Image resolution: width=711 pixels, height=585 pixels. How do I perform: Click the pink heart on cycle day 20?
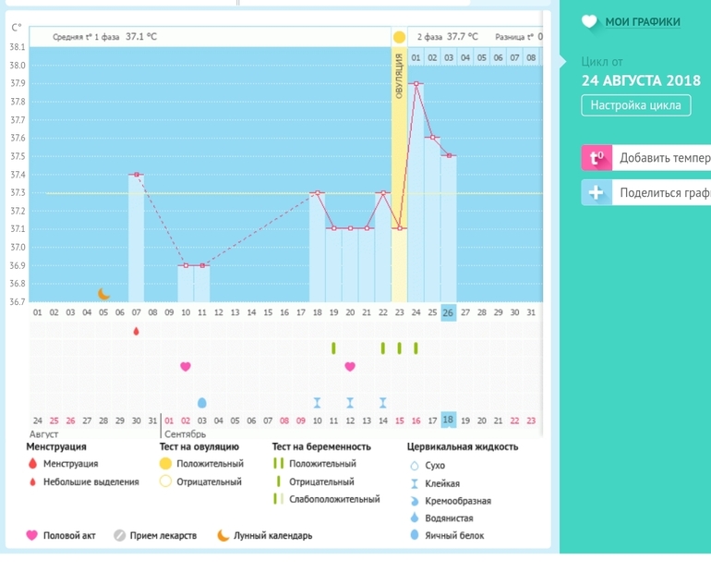click(350, 367)
